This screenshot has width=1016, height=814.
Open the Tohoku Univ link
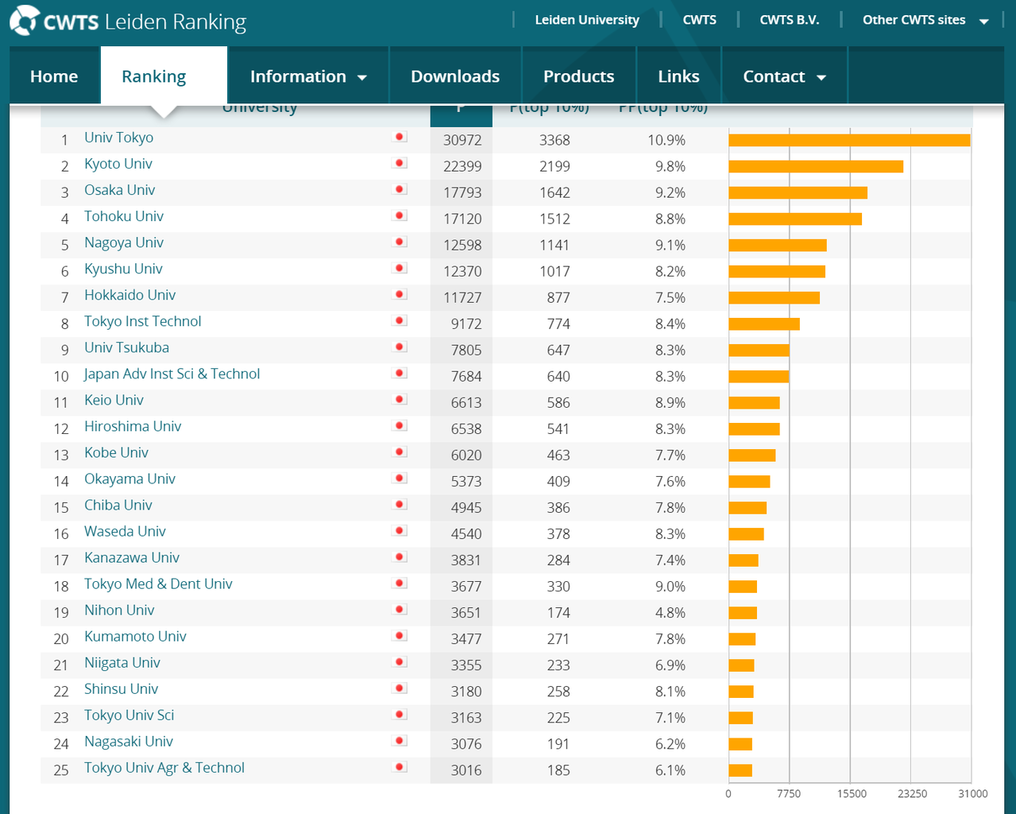click(x=124, y=216)
